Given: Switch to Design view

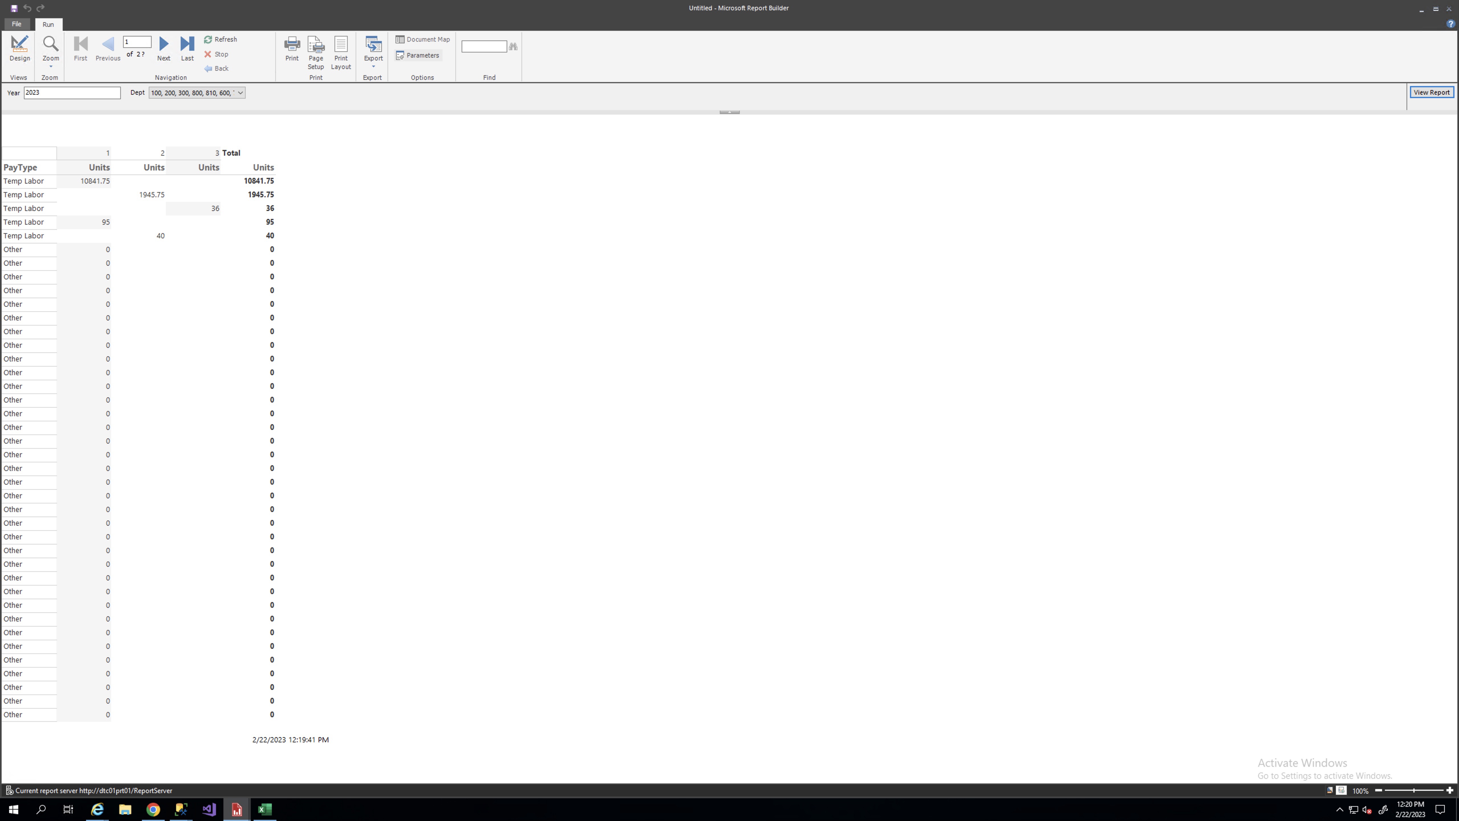Looking at the screenshot, I should pos(19,49).
